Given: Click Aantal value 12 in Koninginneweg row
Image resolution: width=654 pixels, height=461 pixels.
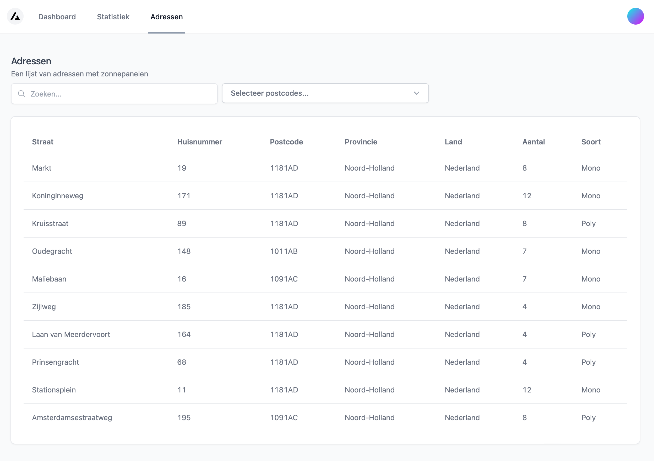Looking at the screenshot, I should tap(527, 196).
